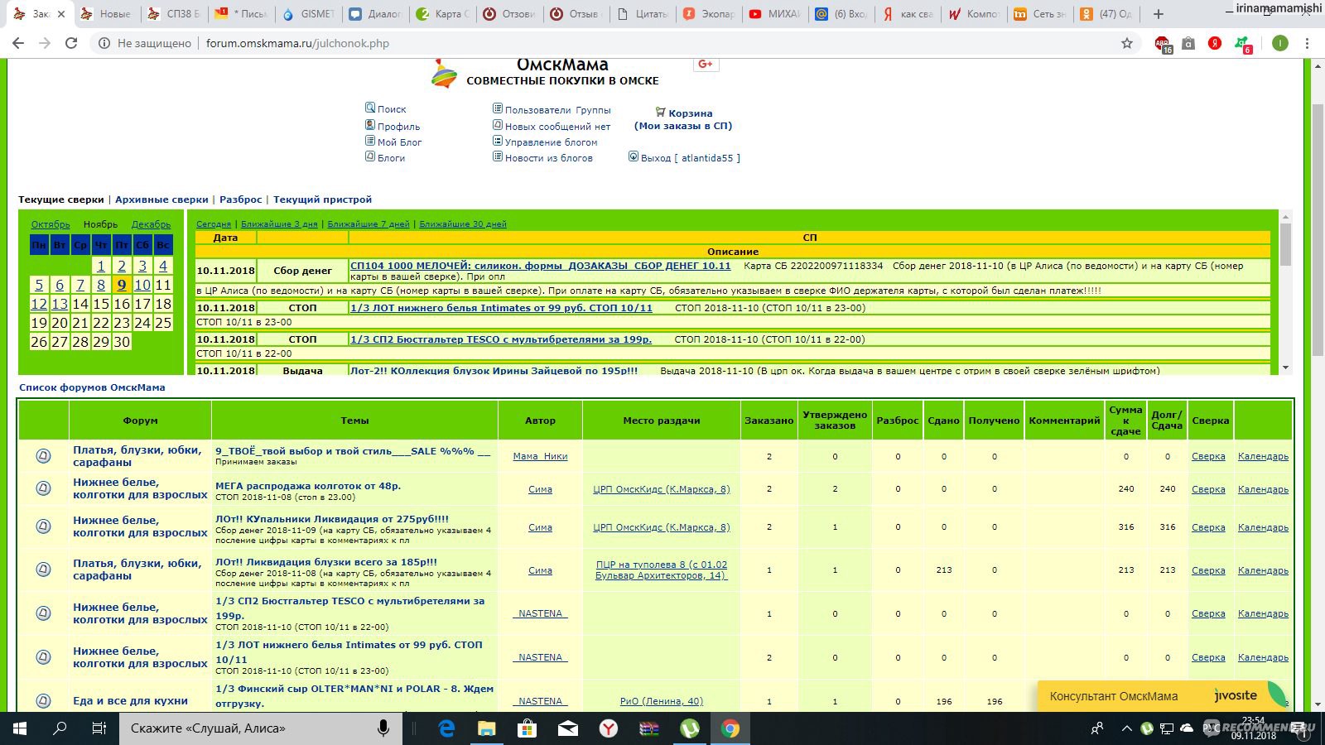Open new browser tab
The width and height of the screenshot is (1325, 745).
click(1159, 14)
